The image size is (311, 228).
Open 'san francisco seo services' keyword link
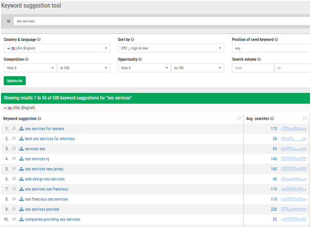[47, 199]
